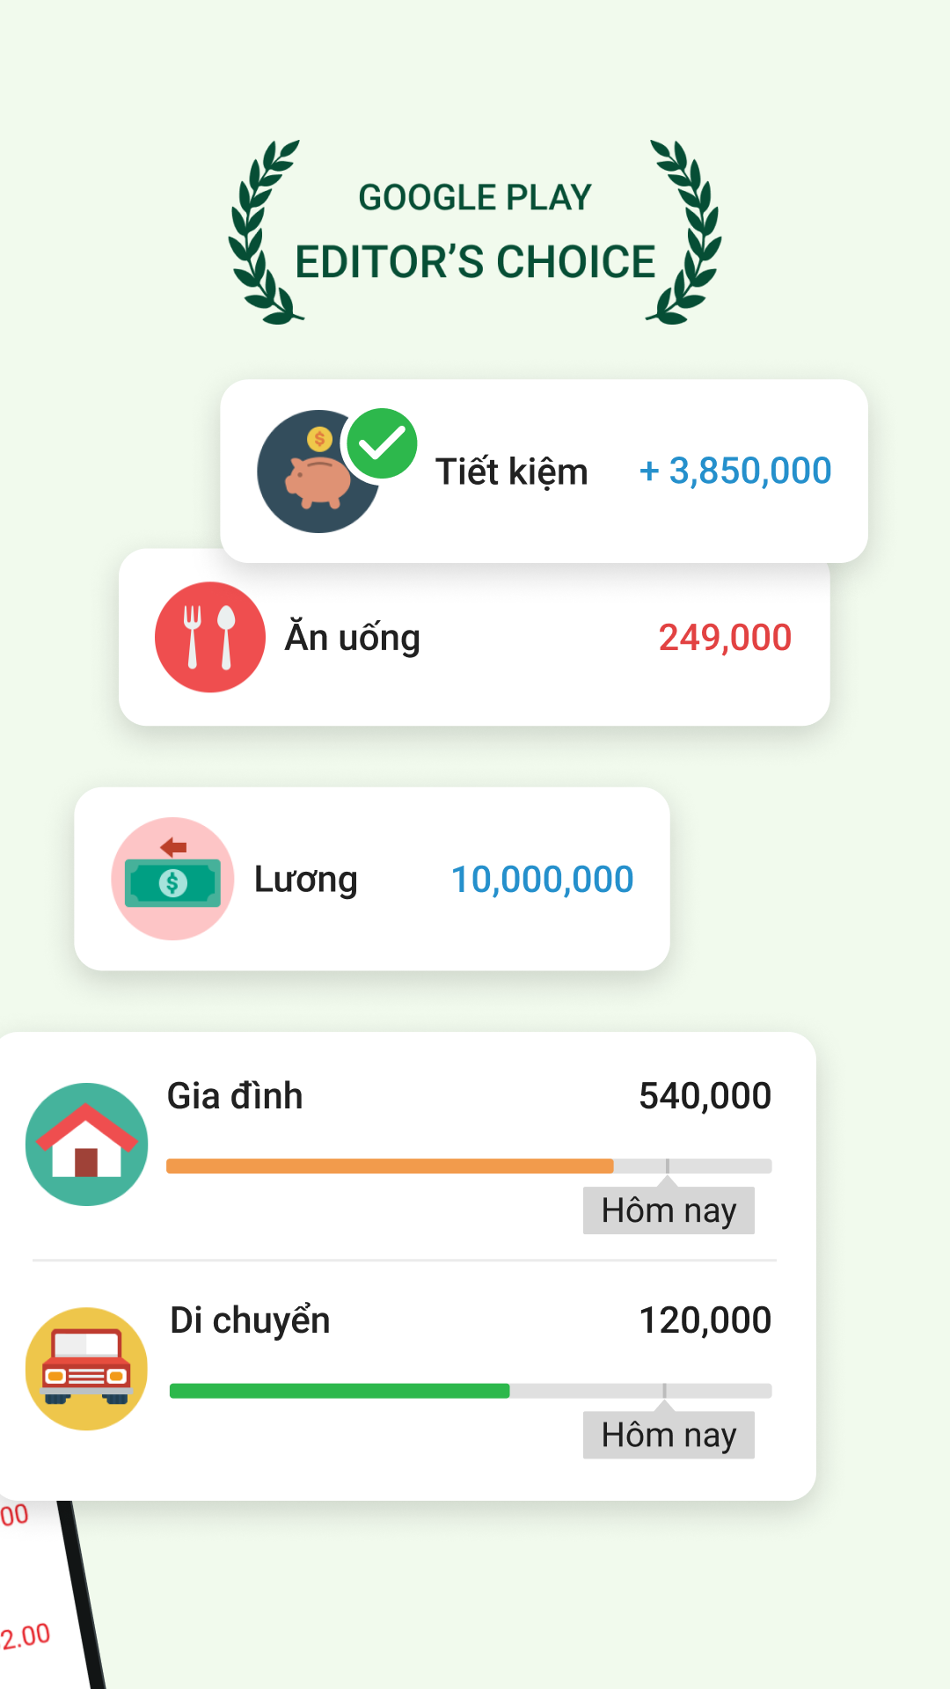950x1689 pixels.
Task: Open the Lương income entry
Action: (372, 879)
